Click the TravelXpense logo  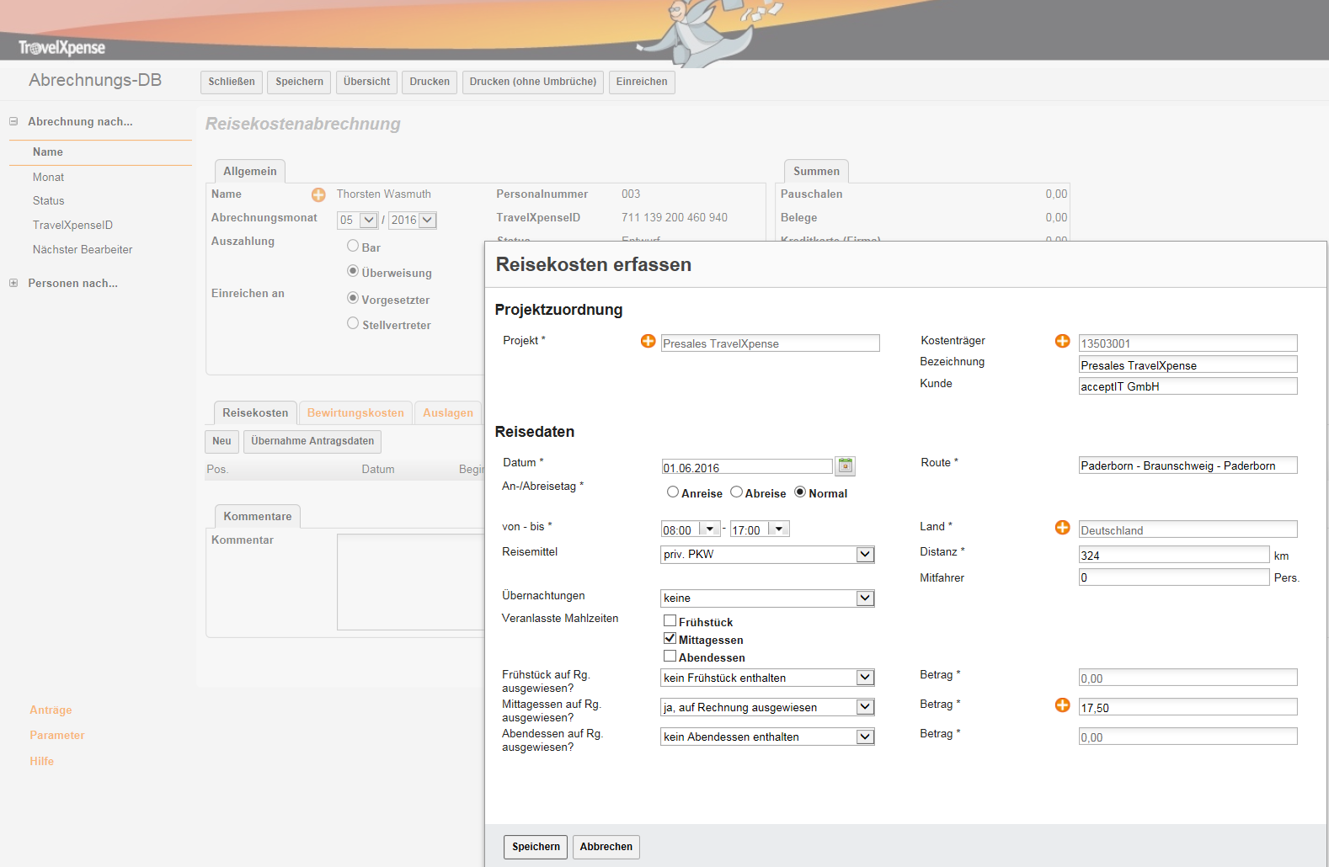coord(61,48)
